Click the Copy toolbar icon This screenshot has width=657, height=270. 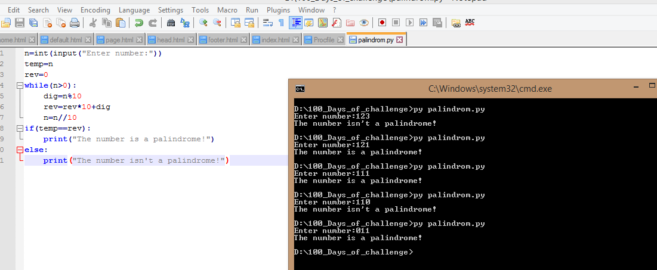[106, 23]
